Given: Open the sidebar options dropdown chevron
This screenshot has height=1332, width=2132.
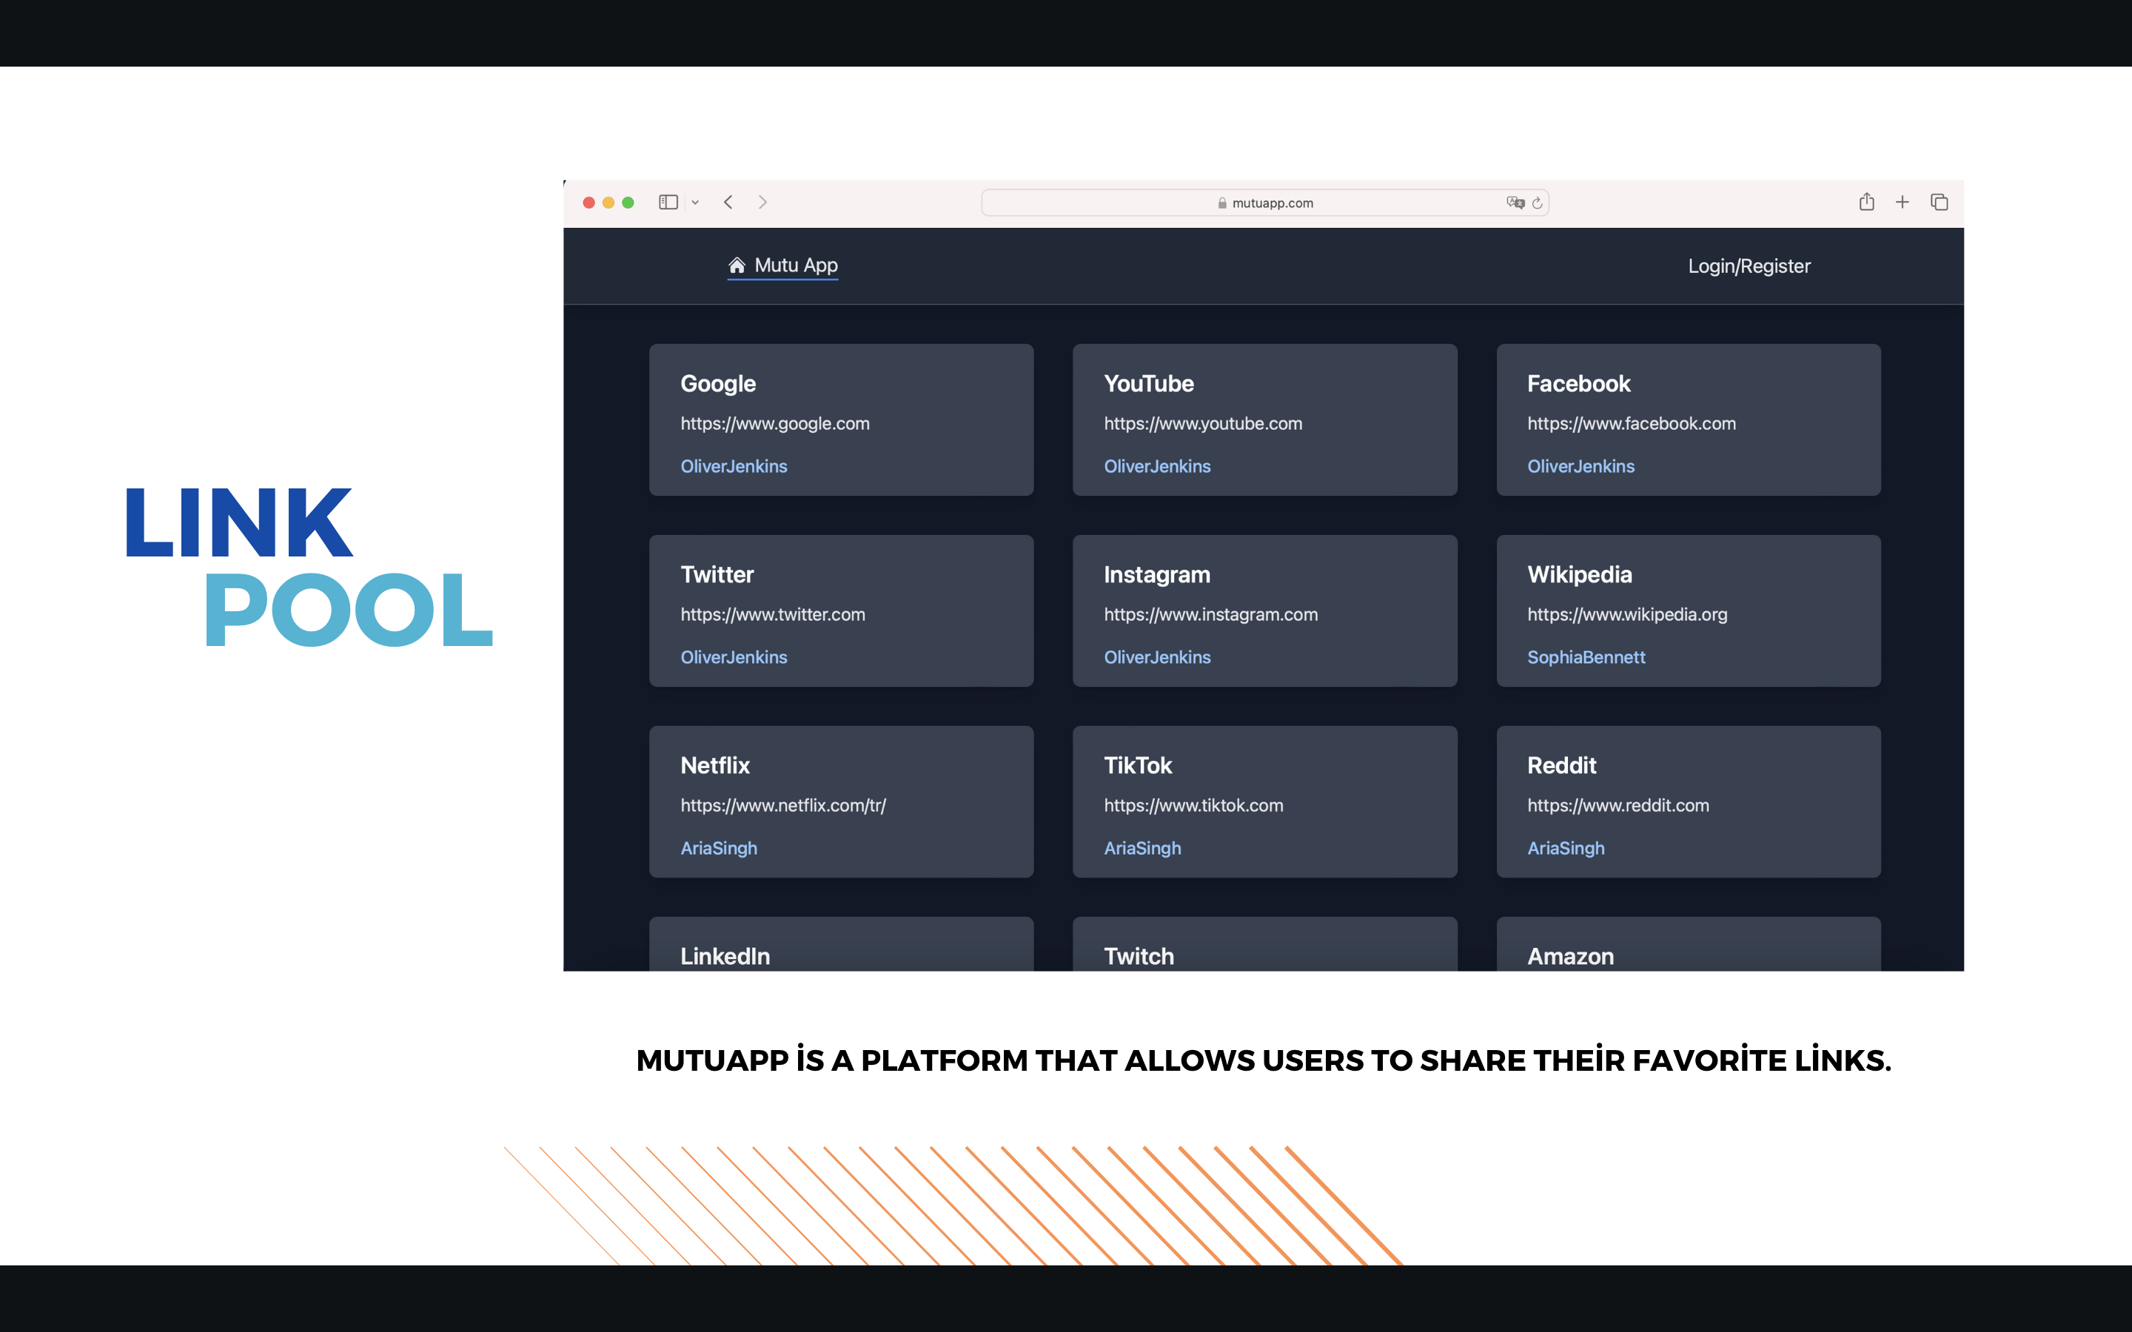Looking at the screenshot, I should coord(695,203).
